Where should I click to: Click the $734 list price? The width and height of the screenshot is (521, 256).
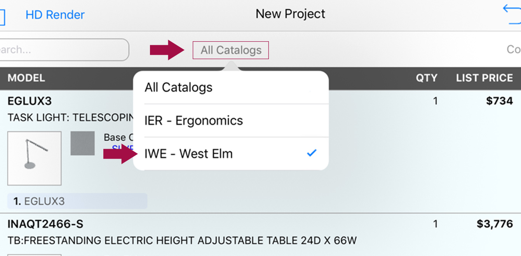click(500, 101)
